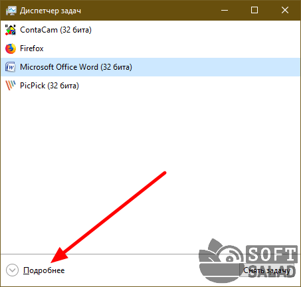Click the Task Manager icon in title bar
301x287 pixels.
pyautogui.click(x=11, y=11)
